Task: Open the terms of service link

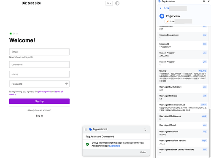Action: pos(59,91)
